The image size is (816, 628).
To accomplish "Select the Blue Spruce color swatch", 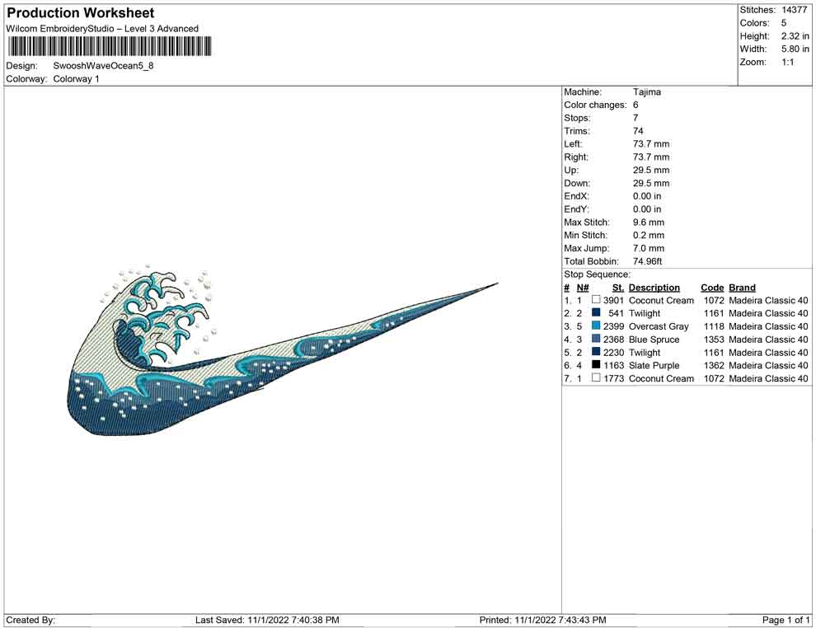I will tap(596, 339).
